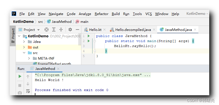Click the java.exe command line in console

(93, 75)
